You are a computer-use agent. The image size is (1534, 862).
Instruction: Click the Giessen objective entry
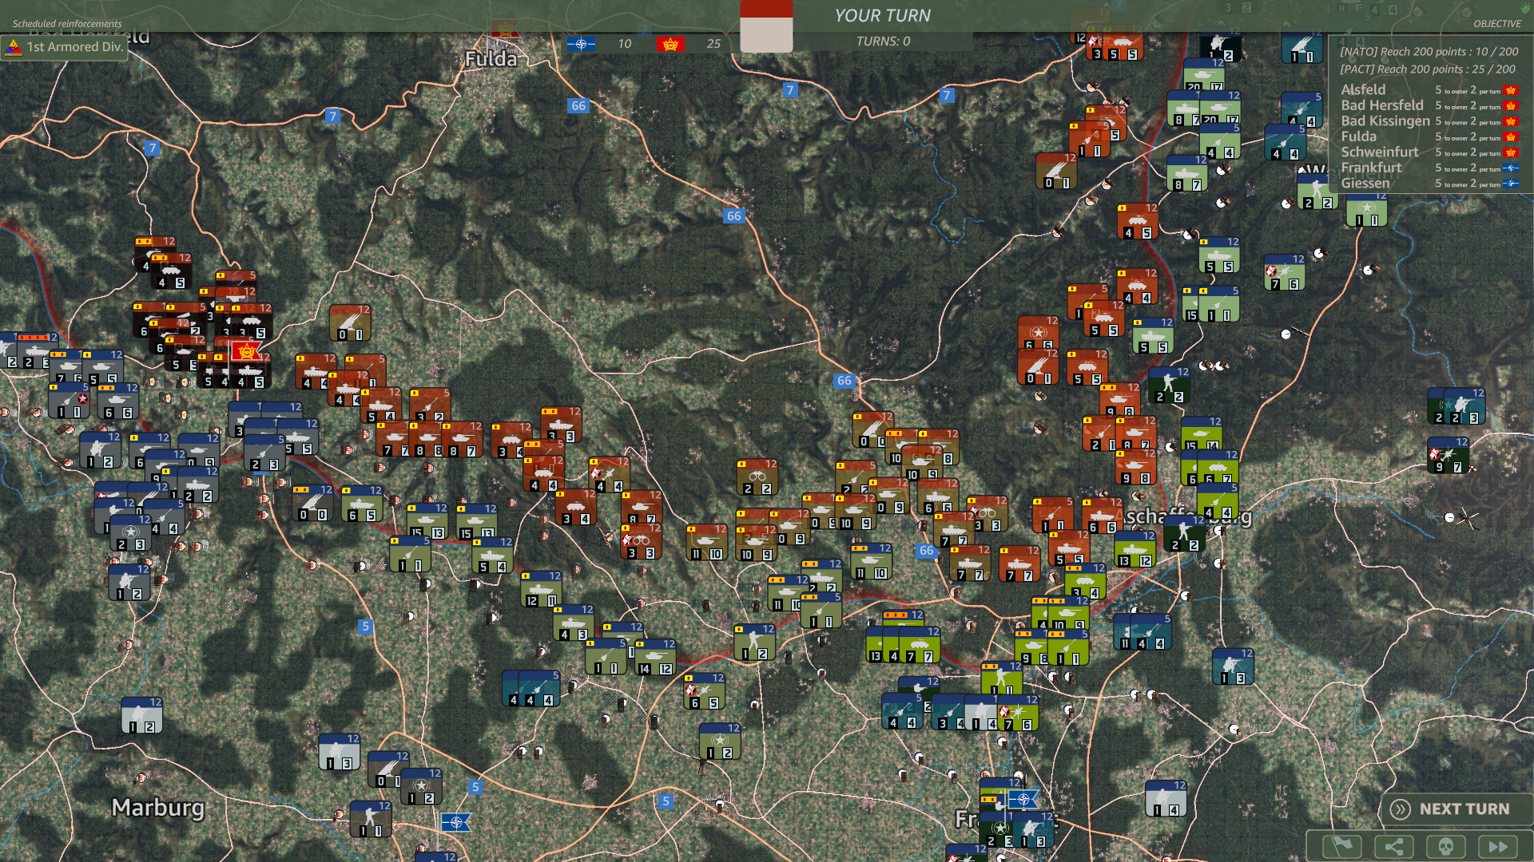(x=1365, y=184)
